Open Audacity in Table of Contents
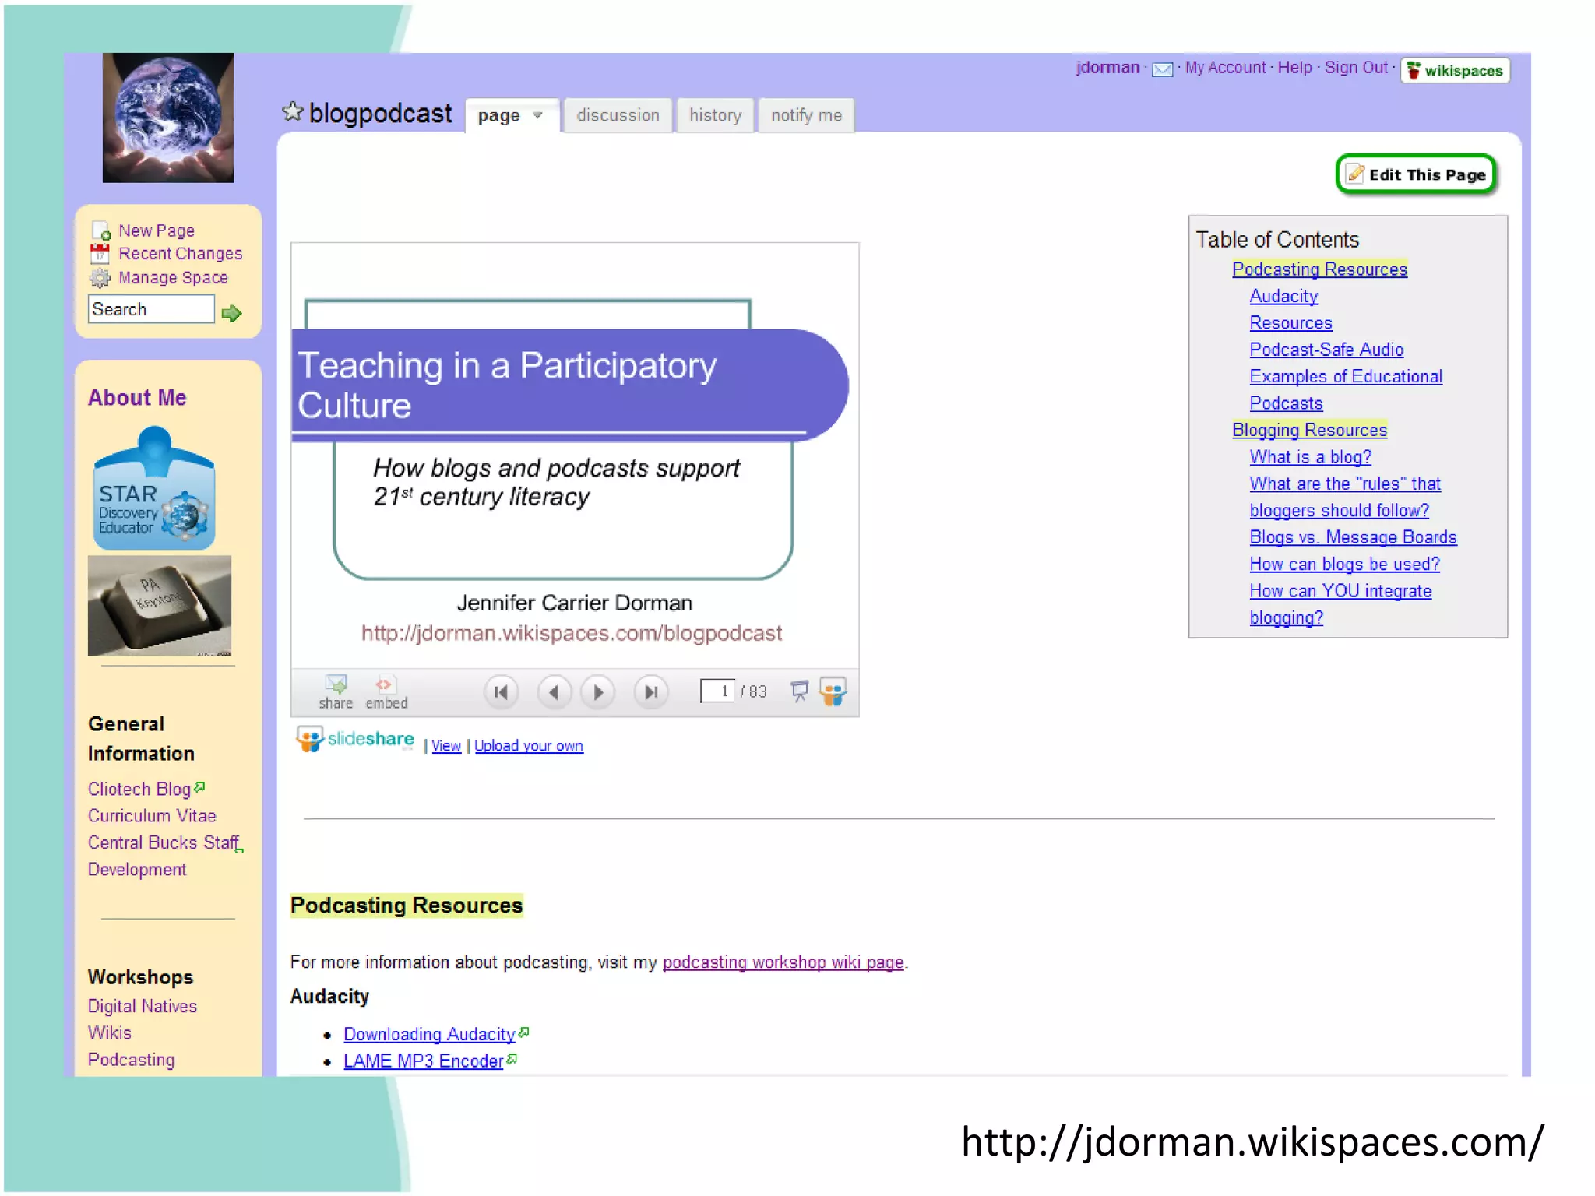 (x=1283, y=296)
